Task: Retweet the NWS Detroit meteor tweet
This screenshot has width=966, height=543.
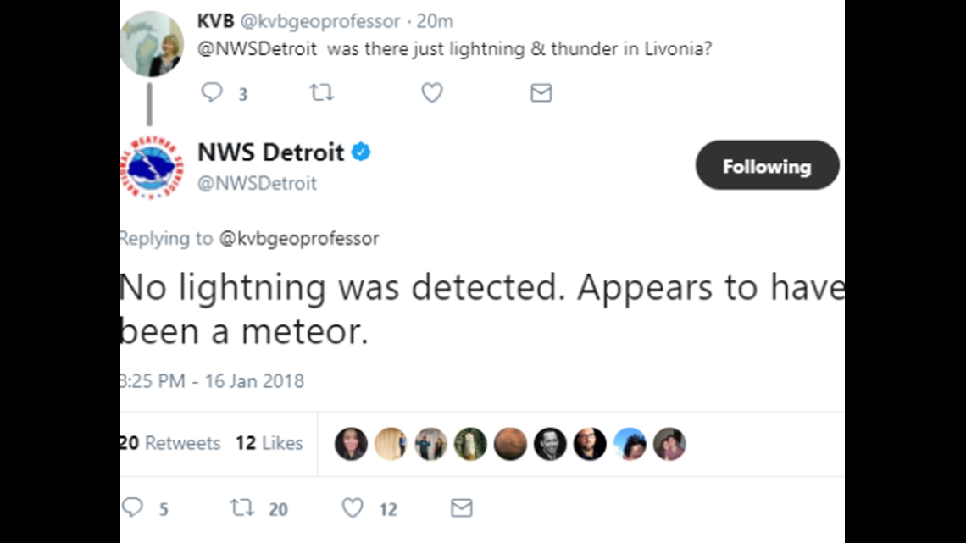Action: click(242, 507)
